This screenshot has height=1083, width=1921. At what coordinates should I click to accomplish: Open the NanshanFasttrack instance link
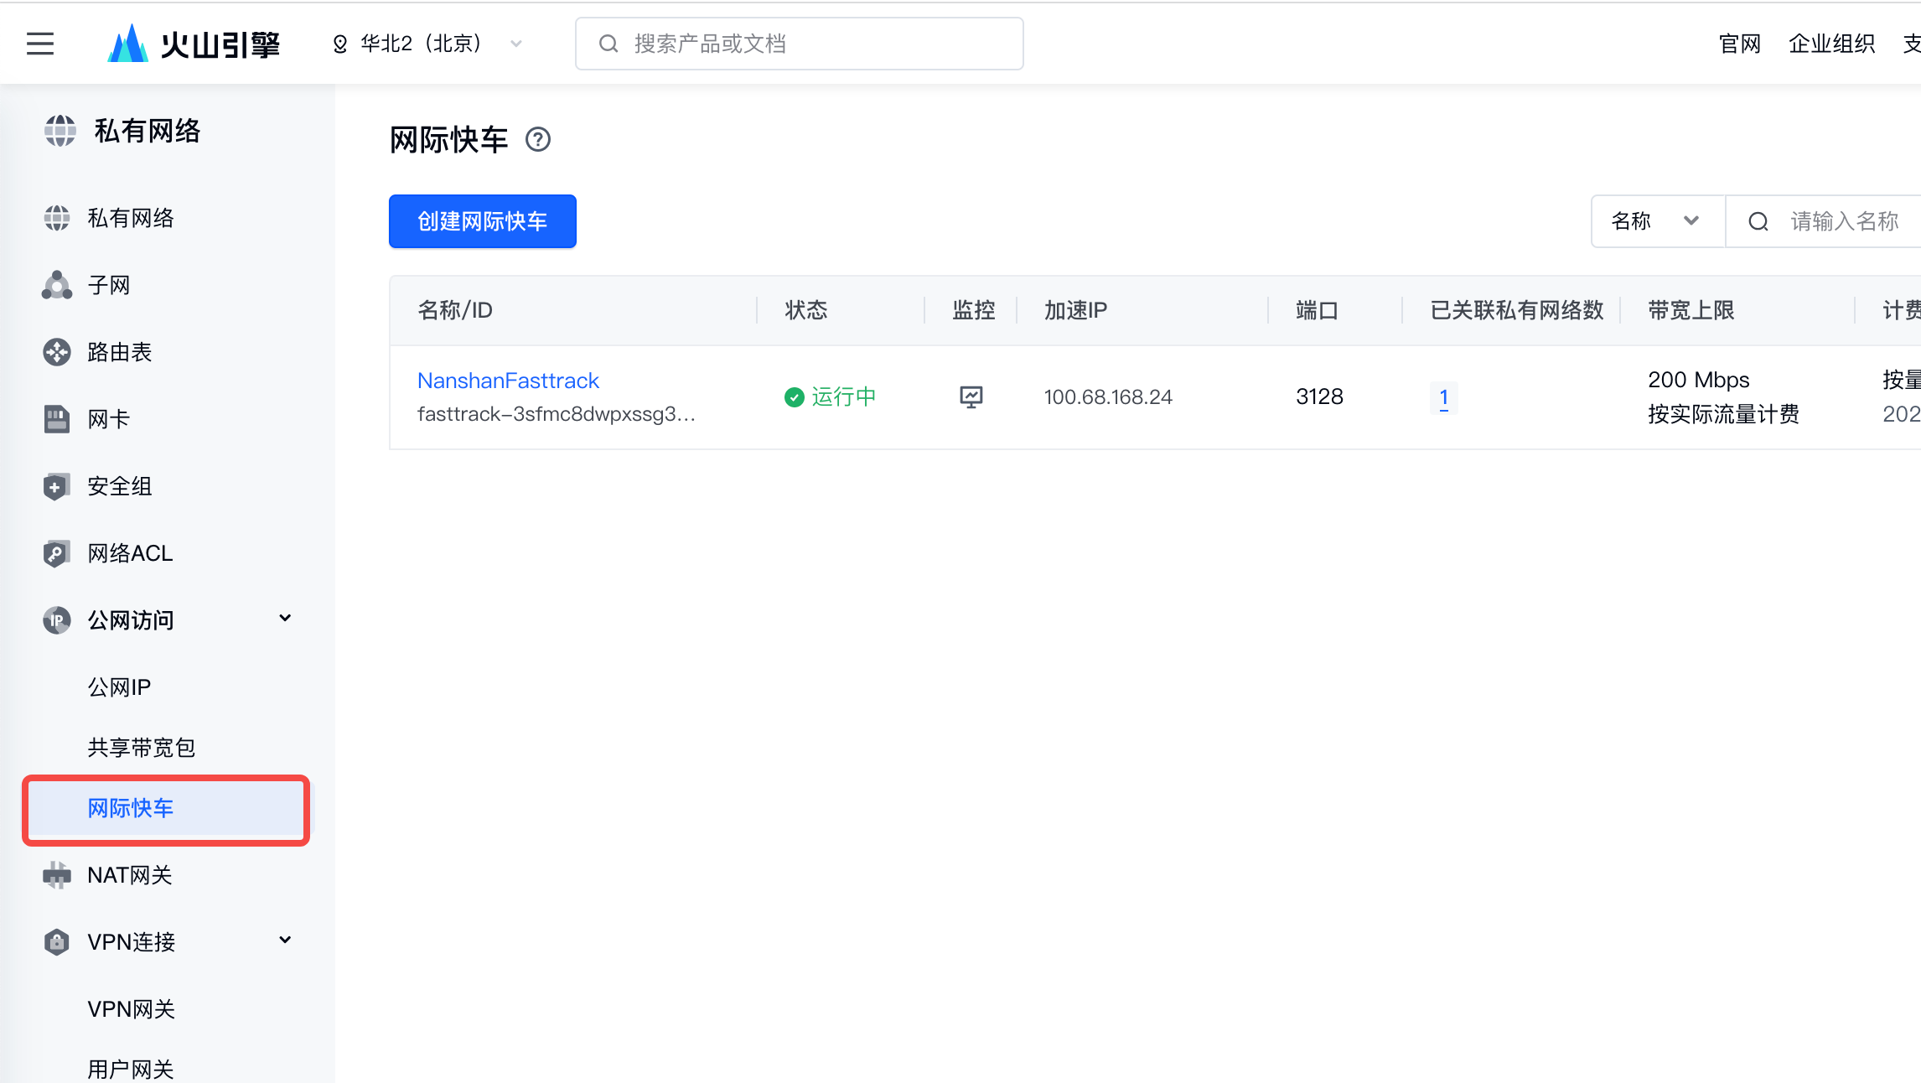point(508,381)
